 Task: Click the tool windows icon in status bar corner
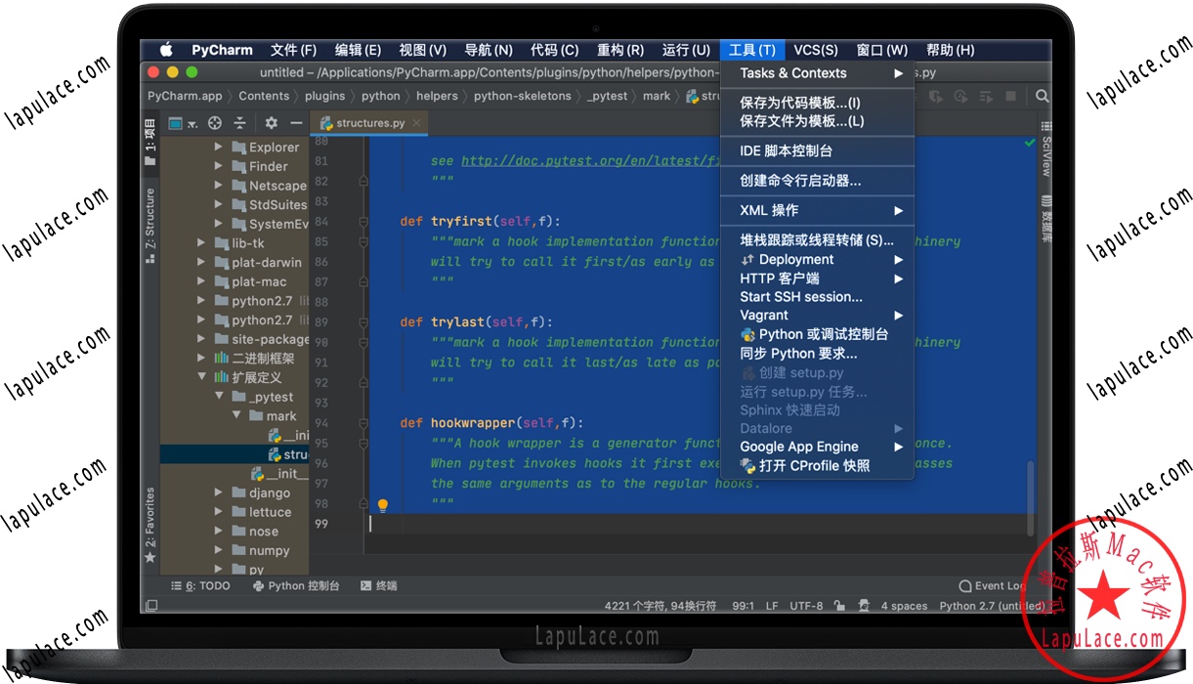151,606
